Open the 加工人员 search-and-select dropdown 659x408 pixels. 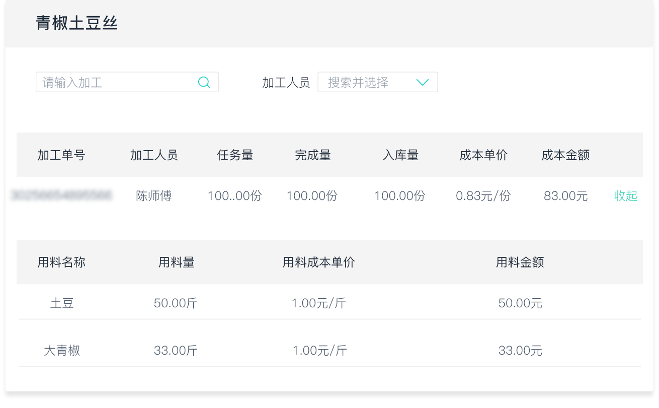click(370, 82)
